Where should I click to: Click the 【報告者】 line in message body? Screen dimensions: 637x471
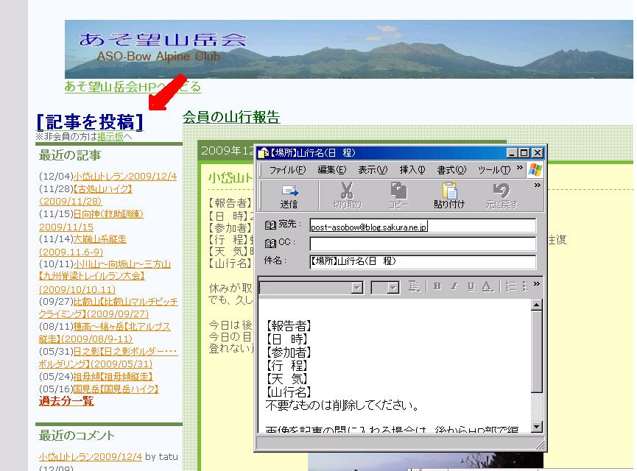[289, 325]
